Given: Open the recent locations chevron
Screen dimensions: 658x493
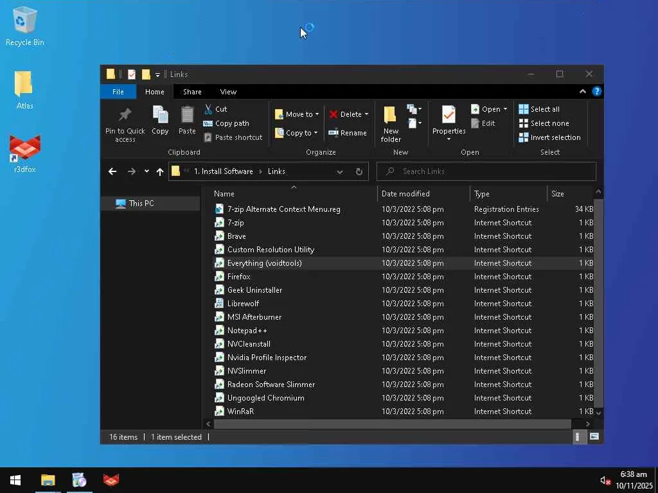Looking at the screenshot, I should click(147, 171).
